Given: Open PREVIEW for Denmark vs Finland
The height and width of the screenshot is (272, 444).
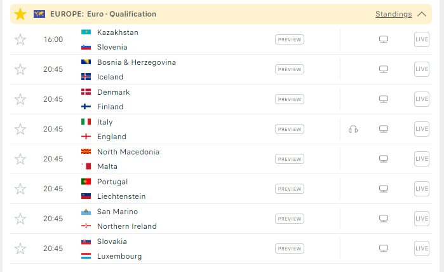Looking at the screenshot, I should click(290, 99).
